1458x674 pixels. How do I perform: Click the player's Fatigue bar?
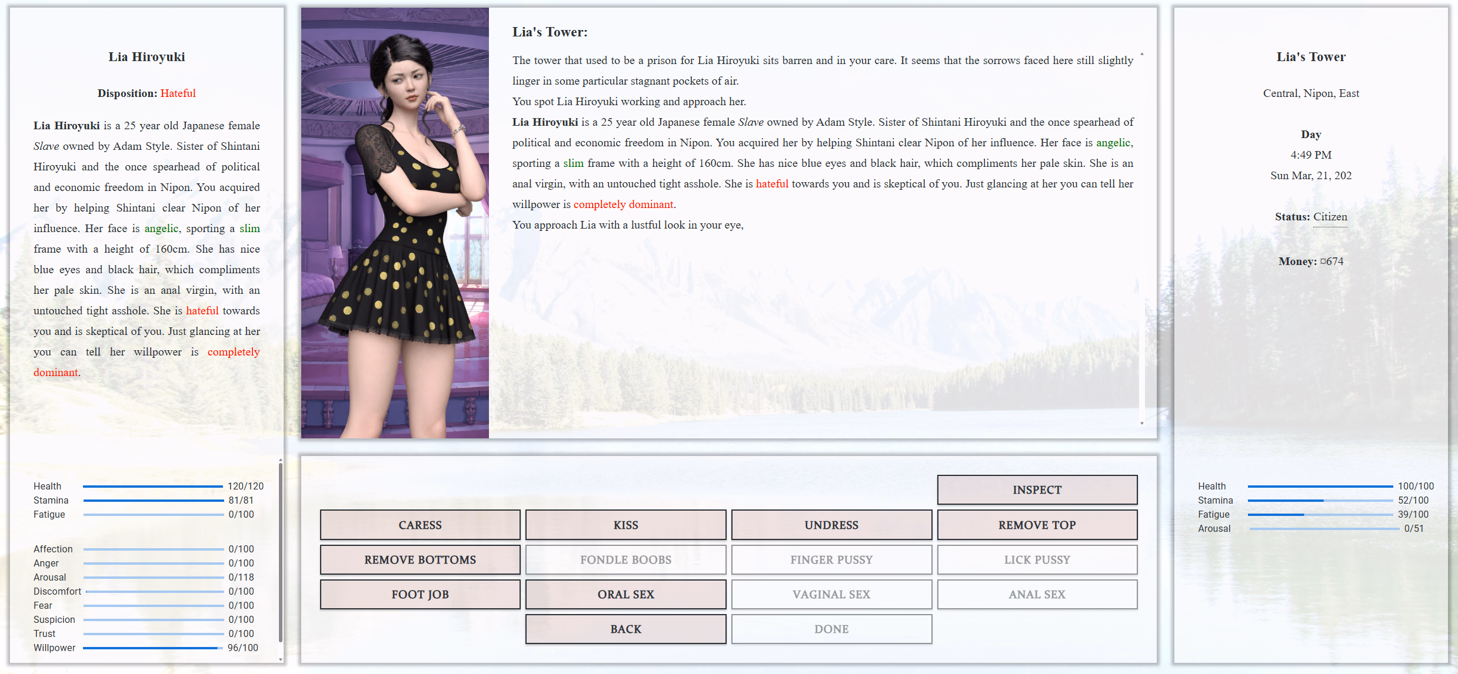tap(1320, 514)
